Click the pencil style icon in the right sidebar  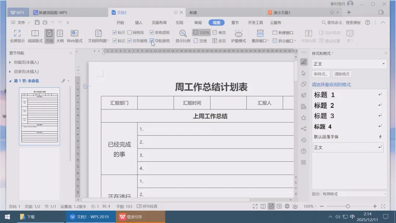point(304,62)
